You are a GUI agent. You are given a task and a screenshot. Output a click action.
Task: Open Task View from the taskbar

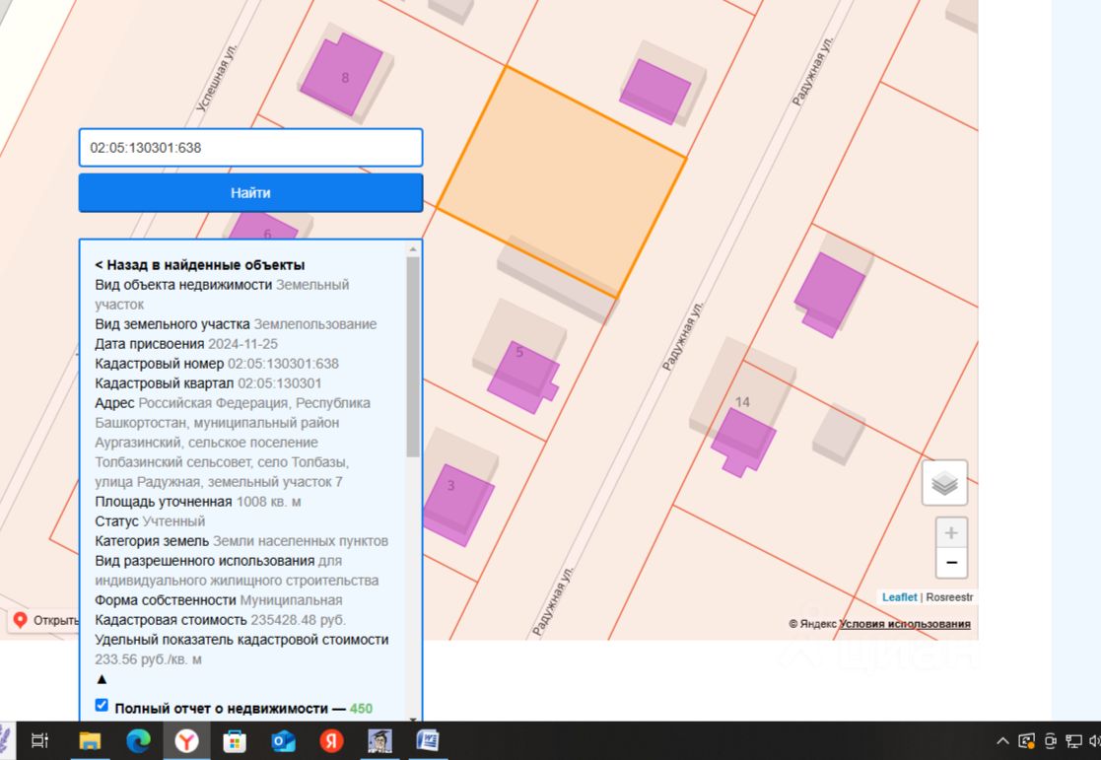click(x=40, y=740)
